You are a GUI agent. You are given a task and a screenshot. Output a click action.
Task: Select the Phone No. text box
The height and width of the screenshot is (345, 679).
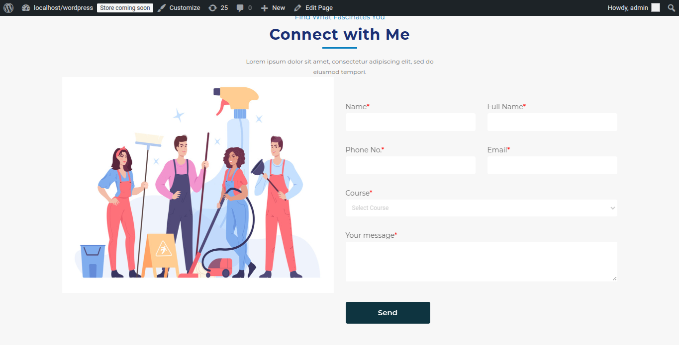[x=410, y=165]
